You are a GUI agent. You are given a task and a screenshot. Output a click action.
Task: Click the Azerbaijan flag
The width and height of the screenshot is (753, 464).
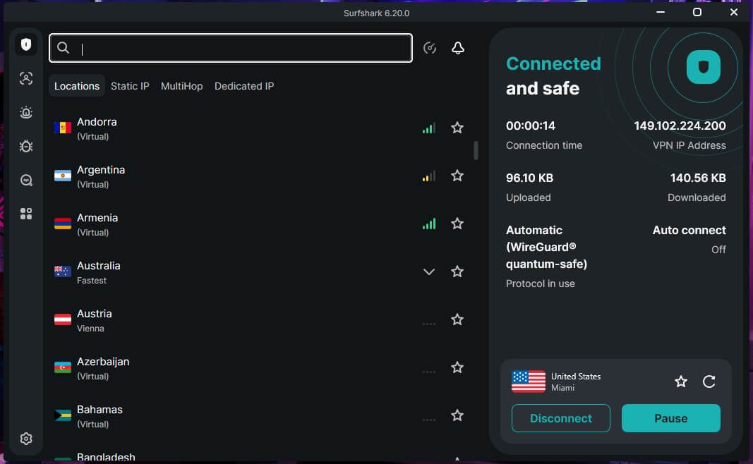pos(62,367)
